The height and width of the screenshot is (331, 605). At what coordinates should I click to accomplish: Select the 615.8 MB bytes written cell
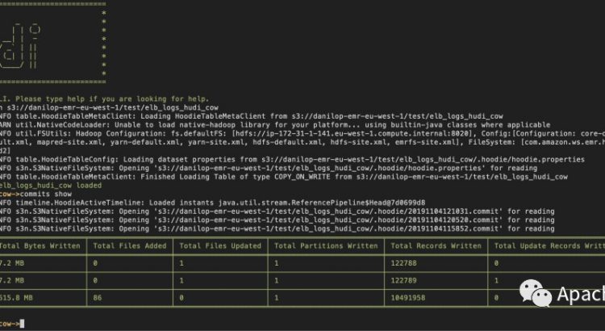[18, 297]
